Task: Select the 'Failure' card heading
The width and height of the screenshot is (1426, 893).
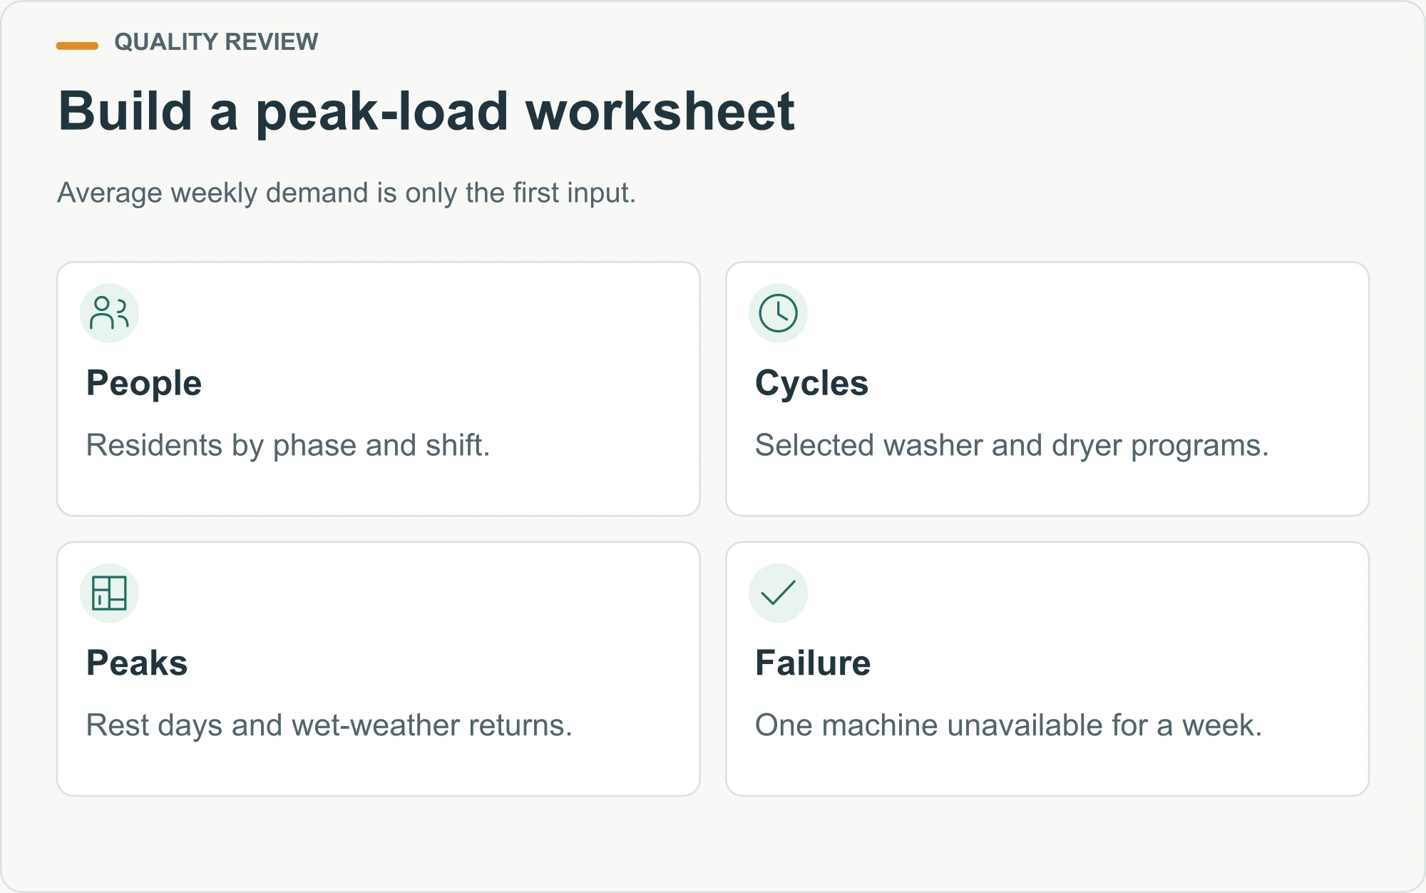Action: [813, 663]
